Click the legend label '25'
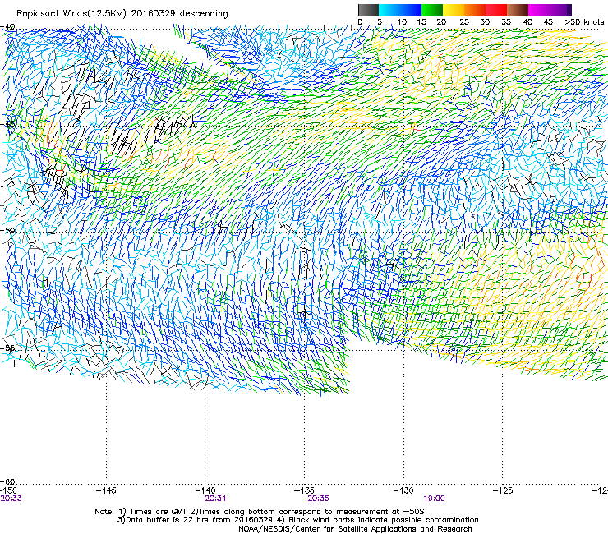The width and height of the screenshot is (608, 534). tap(464, 21)
